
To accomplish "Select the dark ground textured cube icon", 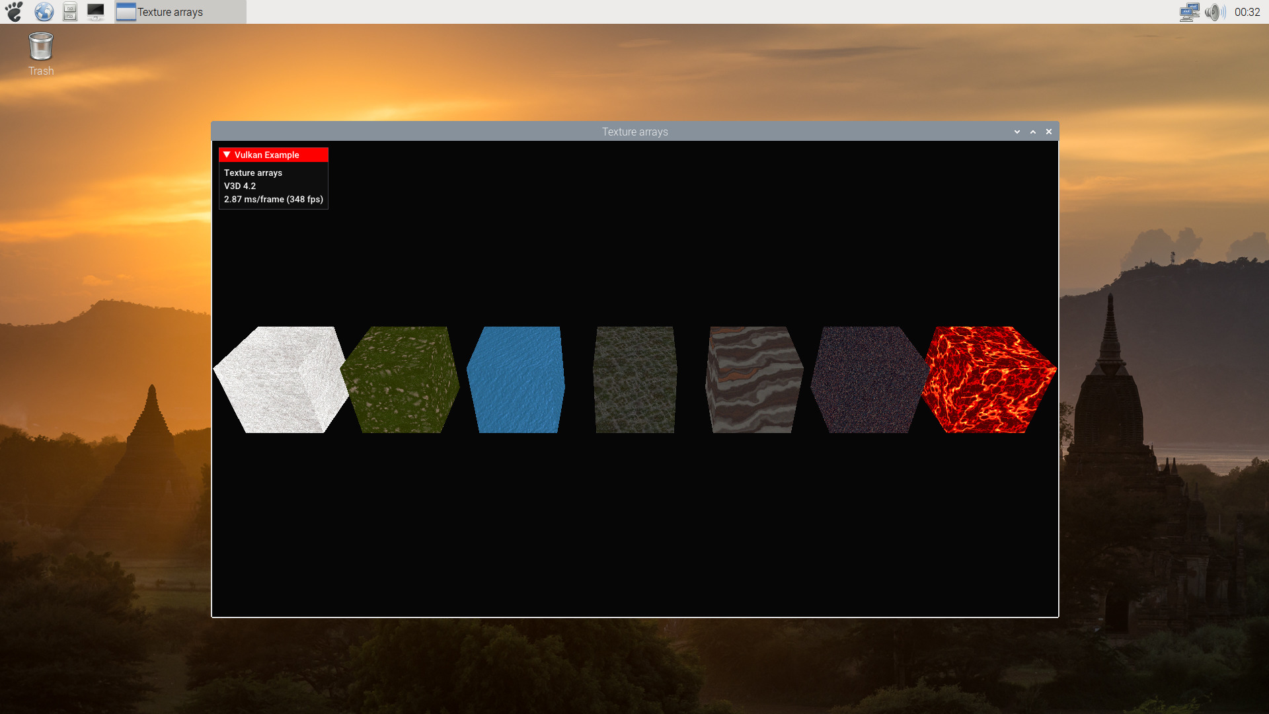I will click(634, 379).
